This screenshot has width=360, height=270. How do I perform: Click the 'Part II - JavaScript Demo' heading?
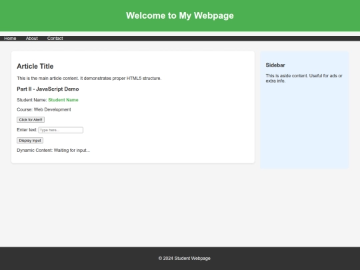48,89
